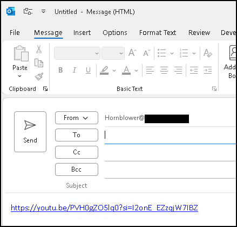Click the touch/mouse mode quick access icon

28,11
